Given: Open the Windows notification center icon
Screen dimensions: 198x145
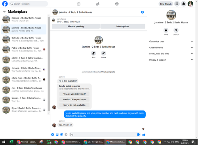Looking at the screenshot, I should 193,142.
